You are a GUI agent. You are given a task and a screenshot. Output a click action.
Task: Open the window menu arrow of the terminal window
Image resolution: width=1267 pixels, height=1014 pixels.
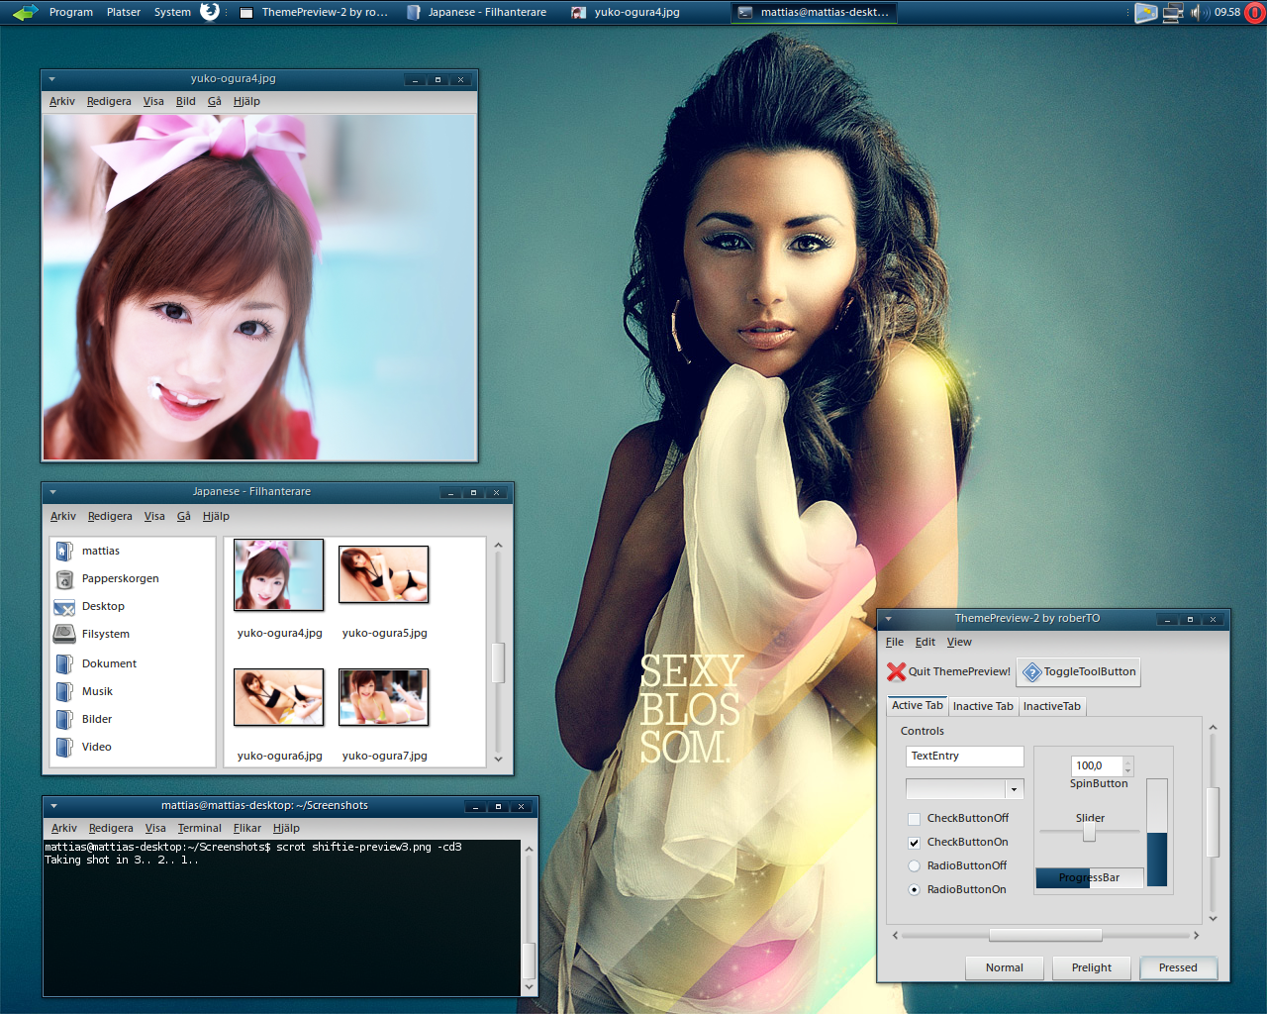point(54,806)
